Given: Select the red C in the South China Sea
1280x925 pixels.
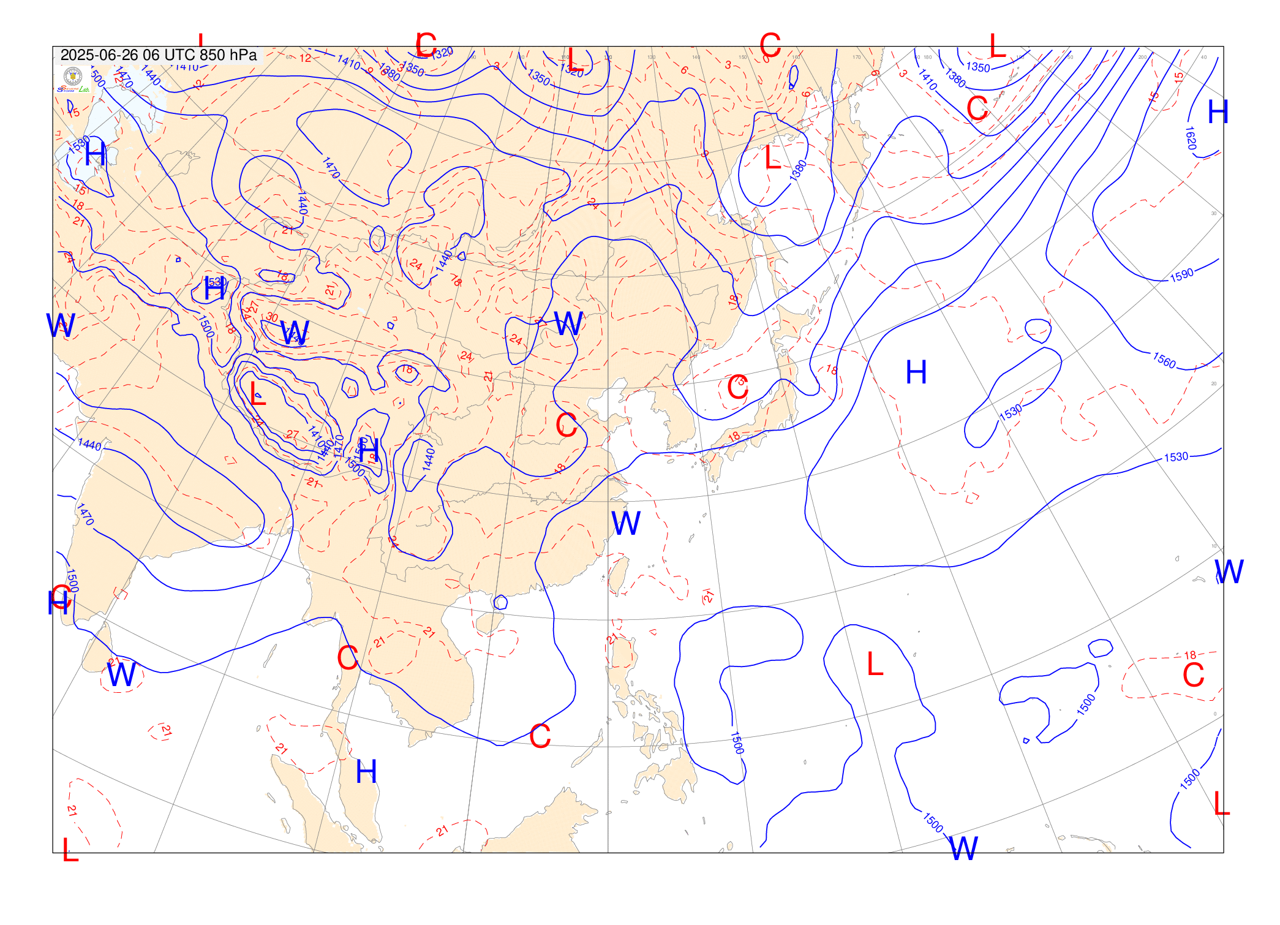Looking at the screenshot, I should pos(540,736).
